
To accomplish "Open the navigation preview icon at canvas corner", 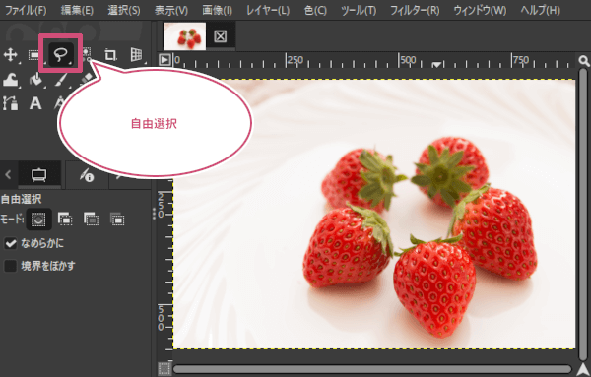I will click(x=583, y=369).
